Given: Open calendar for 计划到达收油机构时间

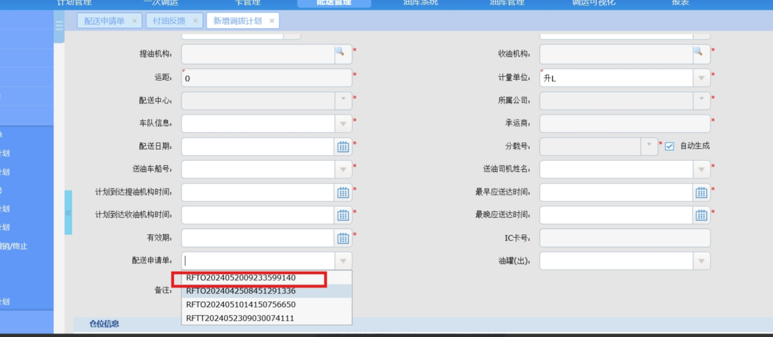Looking at the screenshot, I should tap(343, 215).
